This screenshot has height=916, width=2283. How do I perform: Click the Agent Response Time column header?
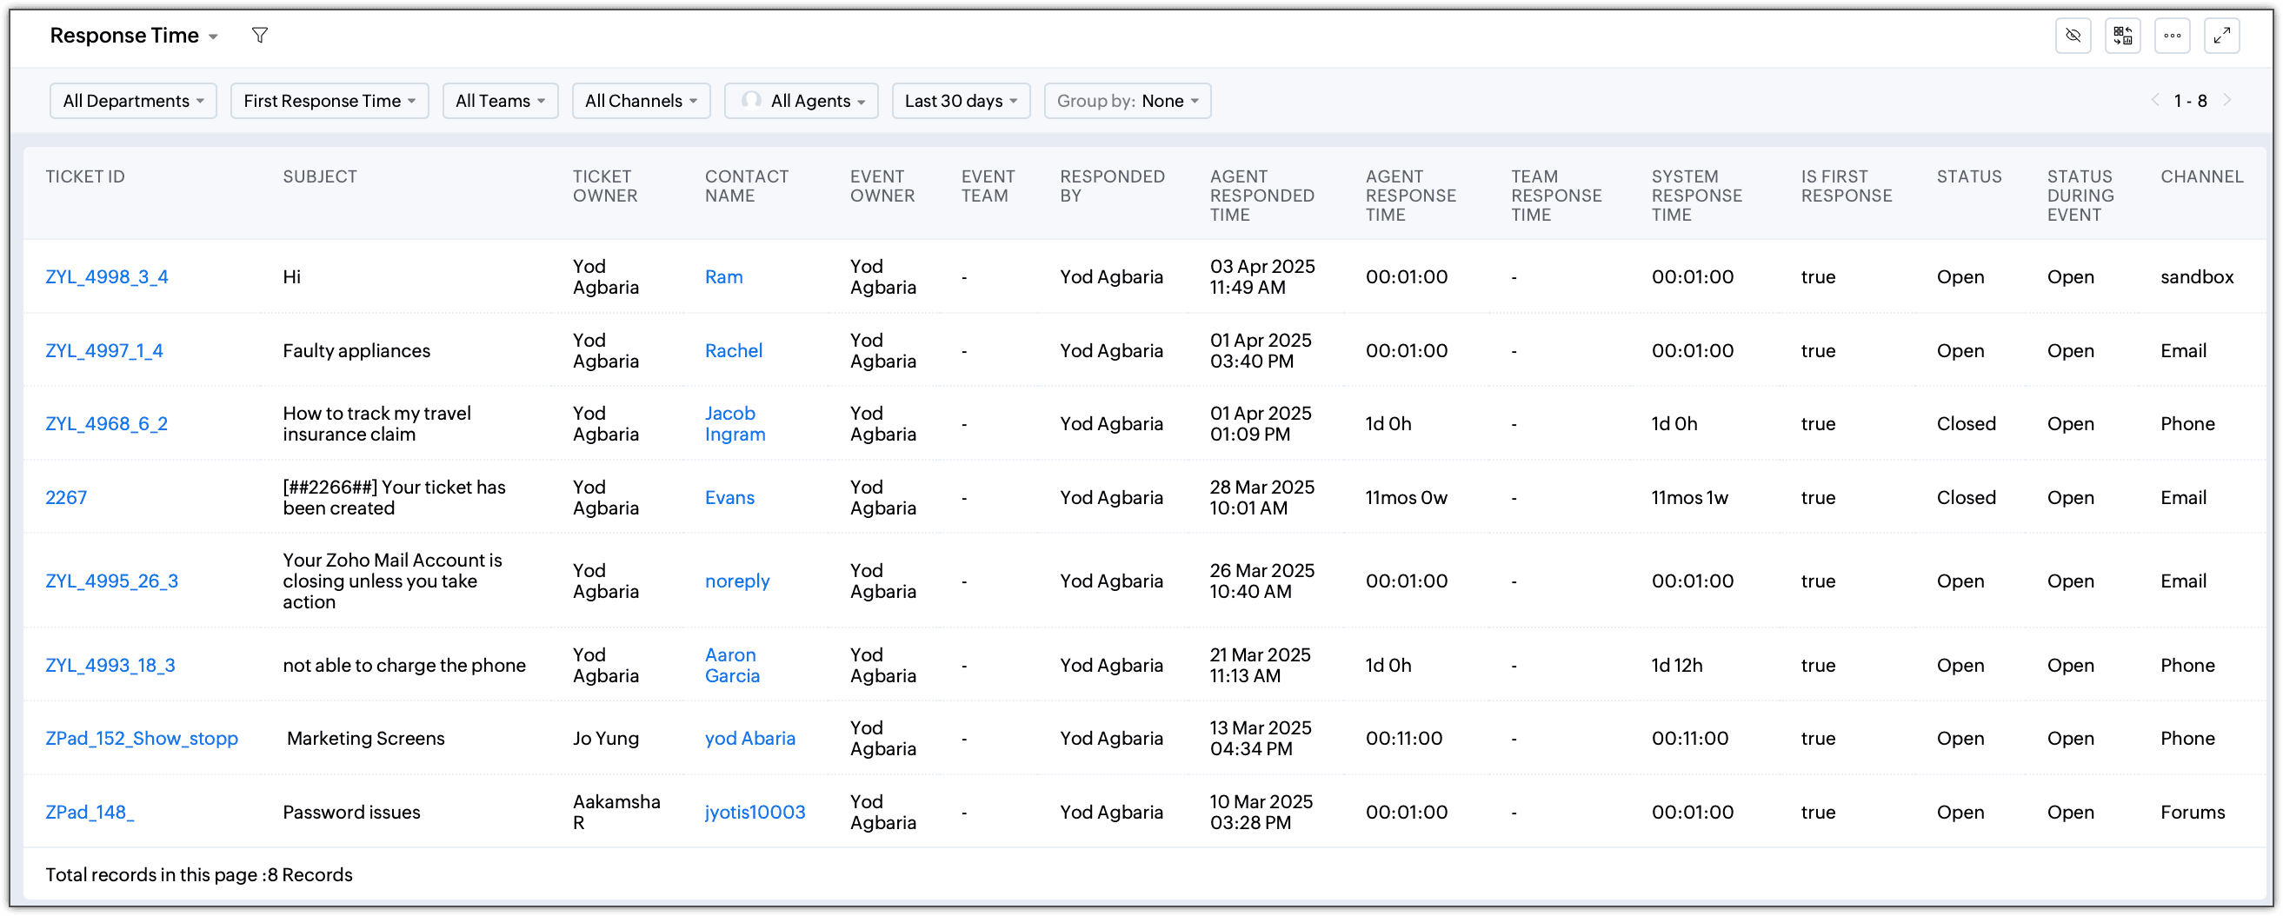pos(1410,196)
